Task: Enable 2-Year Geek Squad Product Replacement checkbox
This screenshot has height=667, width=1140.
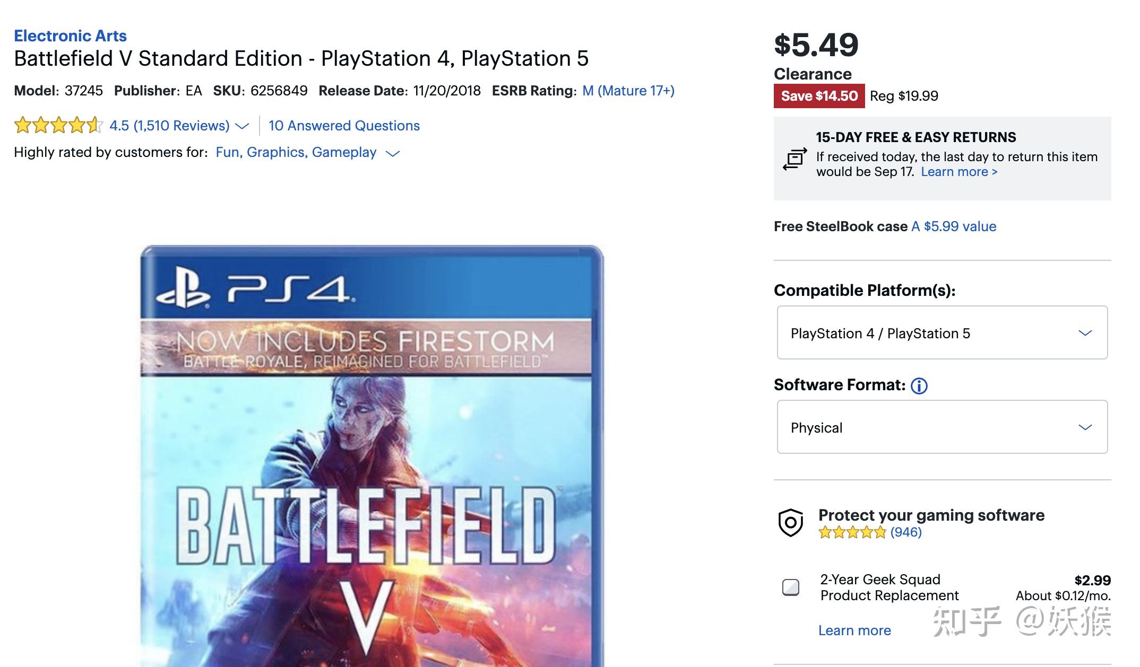Action: pos(791,587)
